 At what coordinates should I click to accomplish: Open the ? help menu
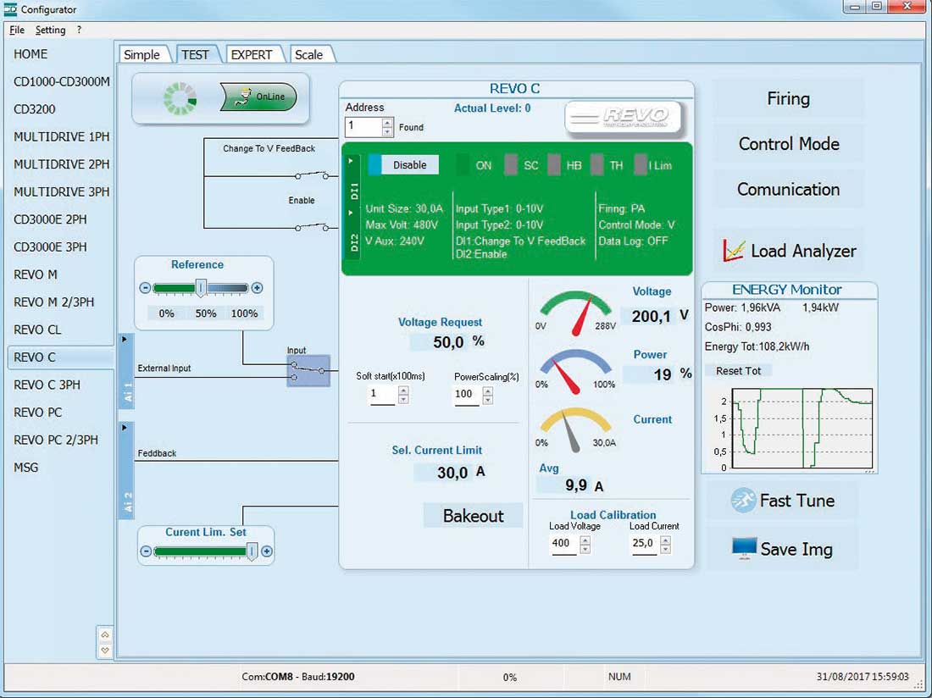tap(79, 30)
